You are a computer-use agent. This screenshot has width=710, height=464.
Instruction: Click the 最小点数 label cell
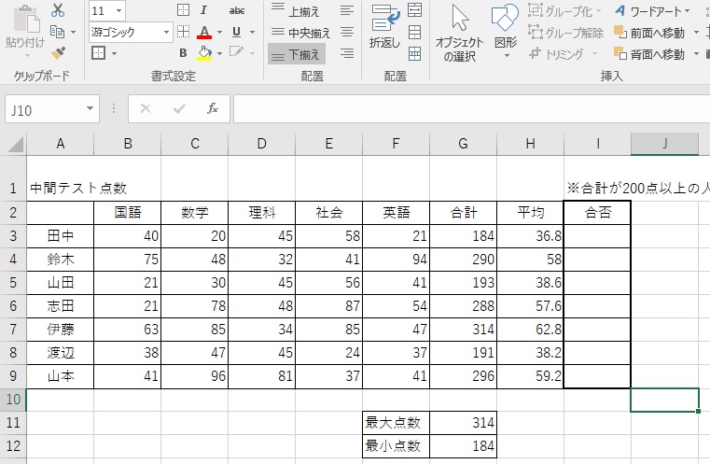click(396, 446)
